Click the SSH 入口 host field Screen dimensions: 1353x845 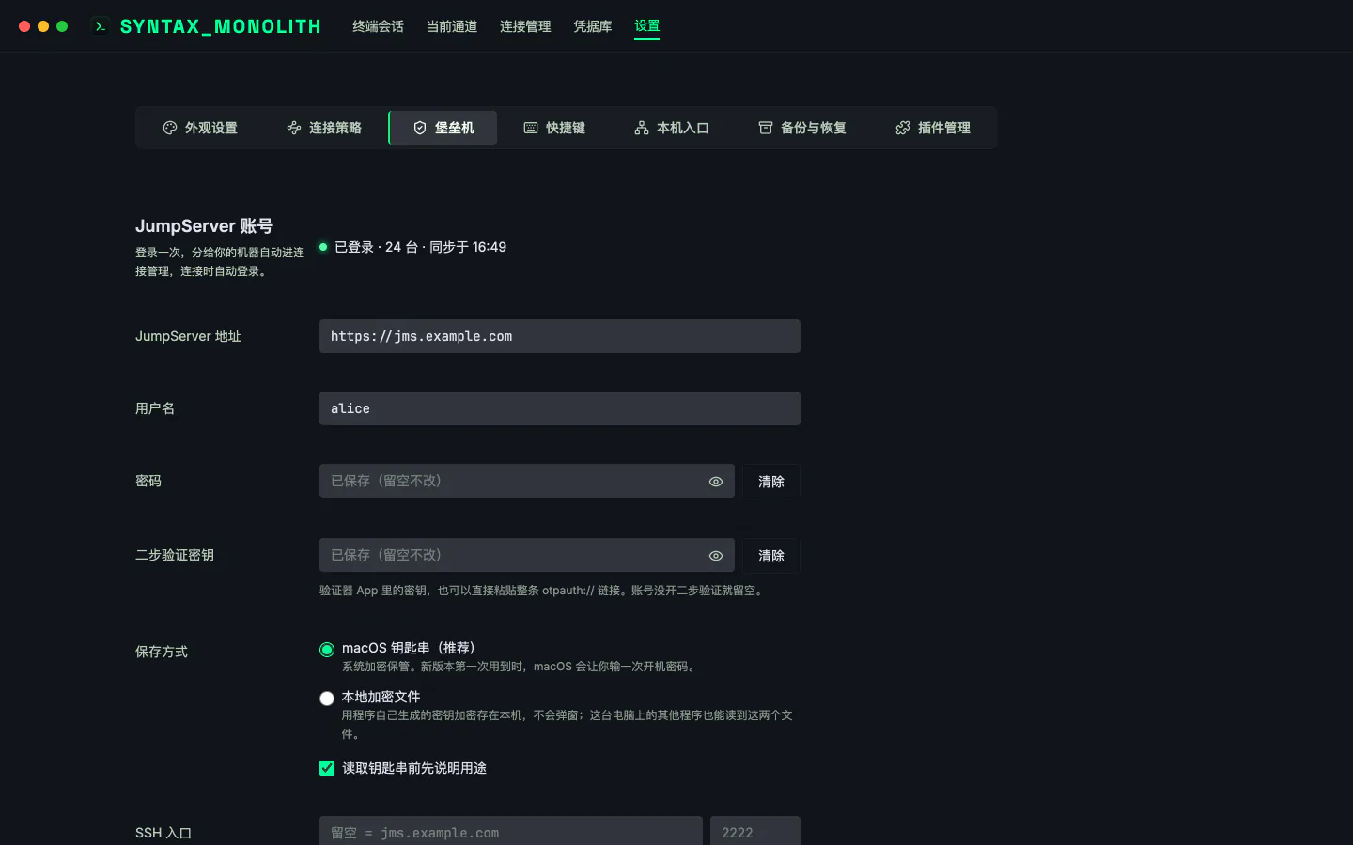pyautogui.click(x=511, y=832)
